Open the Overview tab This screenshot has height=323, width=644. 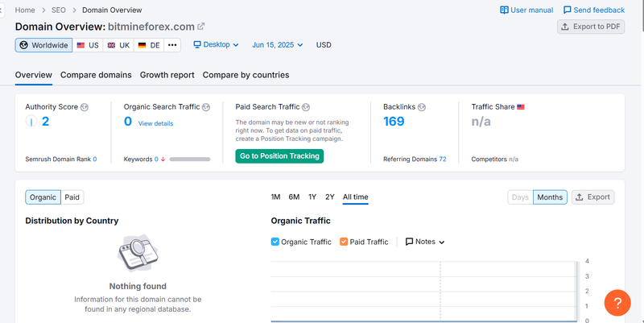point(34,75)
